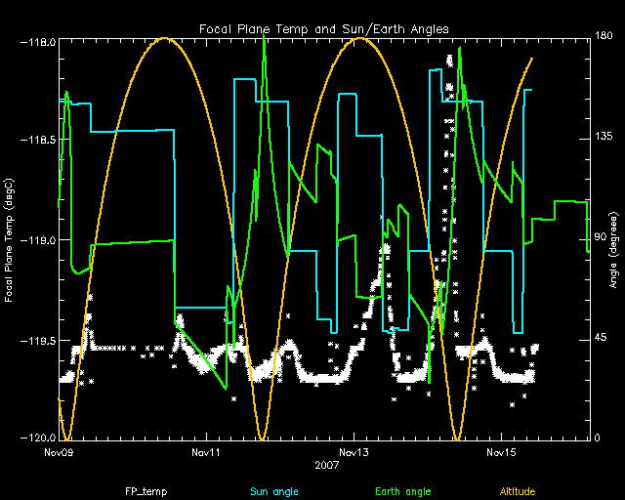The image size is (625, 500).
Task: Pick the -118.0 left axis tick label
Action: (x=39, y=42)
